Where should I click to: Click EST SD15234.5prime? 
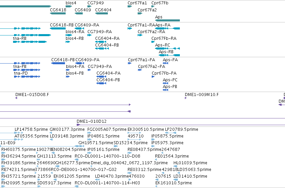pos(116,146)
